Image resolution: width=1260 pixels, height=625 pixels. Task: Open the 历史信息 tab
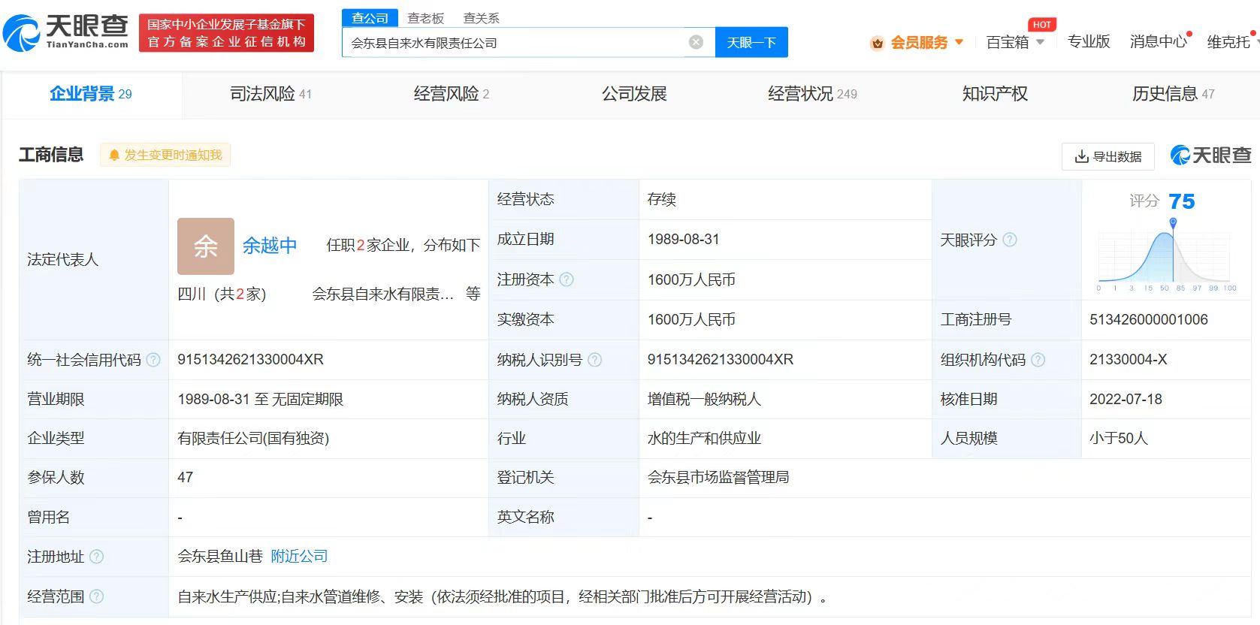click(x=1173, y=94)
